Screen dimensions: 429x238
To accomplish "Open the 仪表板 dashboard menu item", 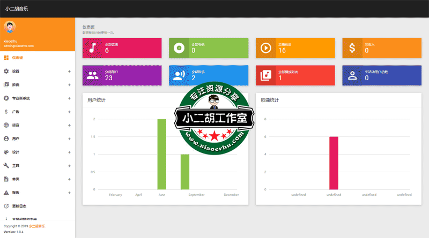I will pyautogui.click(x=17, y=58).
